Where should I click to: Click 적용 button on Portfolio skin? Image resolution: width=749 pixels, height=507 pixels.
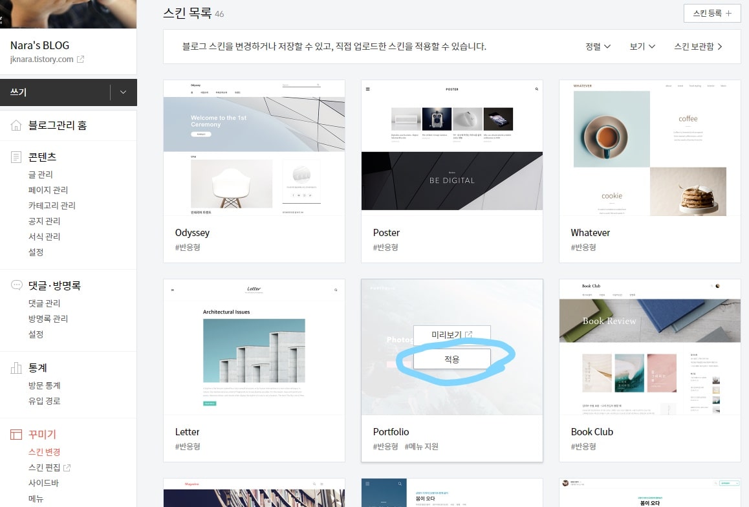coord(452,359)
